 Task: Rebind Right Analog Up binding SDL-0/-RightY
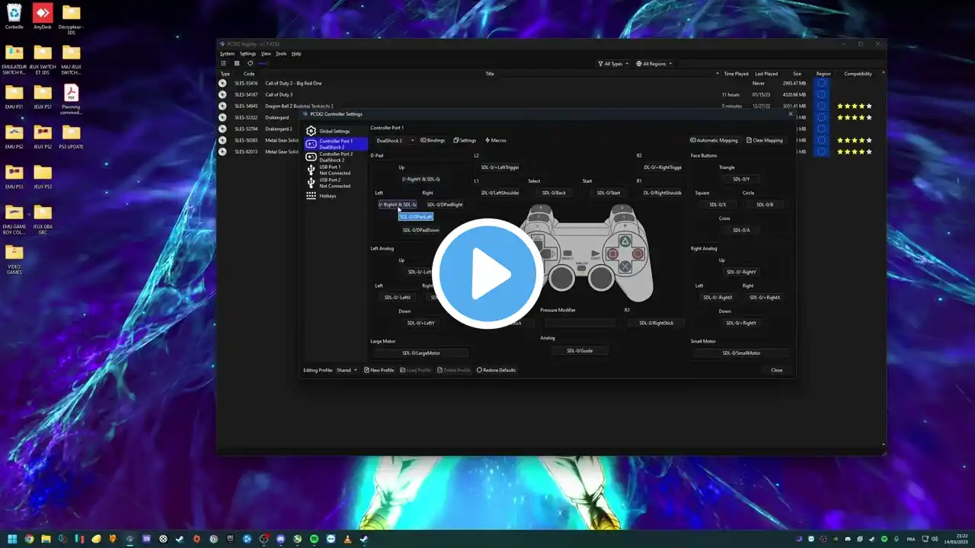(742, 272)
